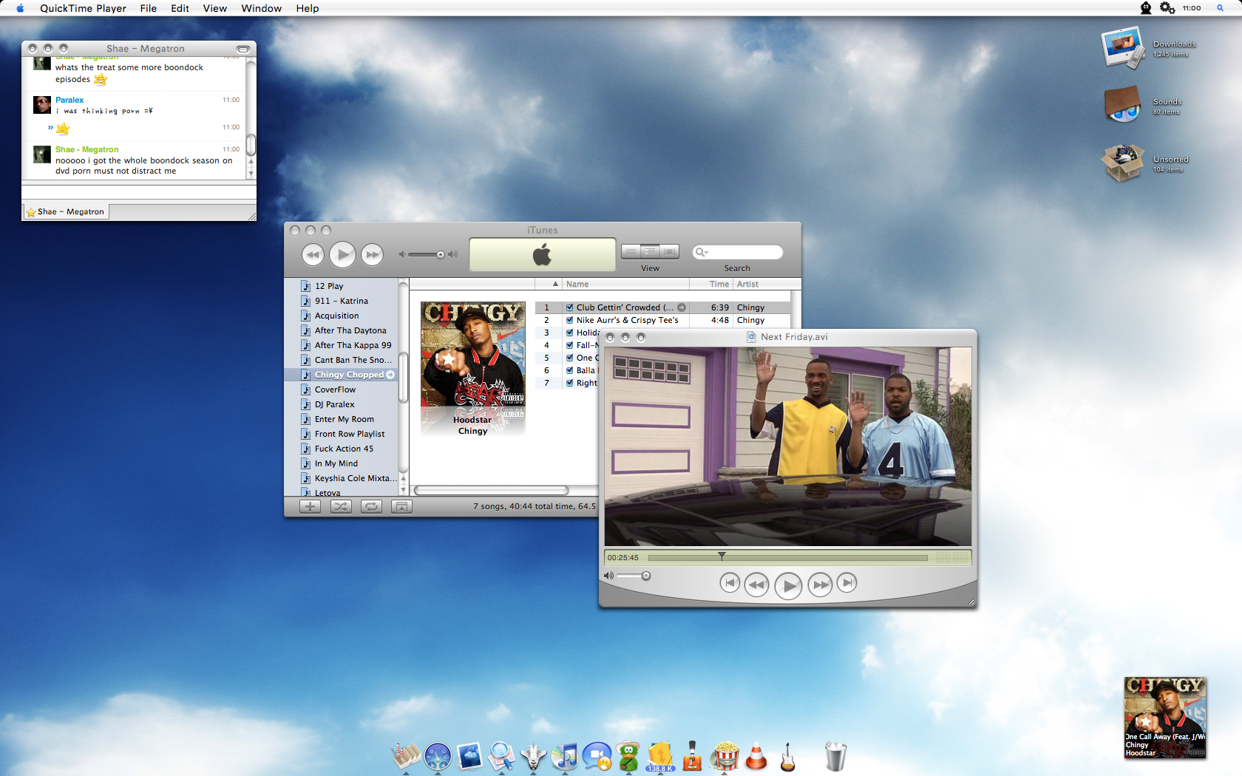Viewport: 1242px width, 776px height.
Task: Add a new playlist in iTunes
Action: coord(310,506)
